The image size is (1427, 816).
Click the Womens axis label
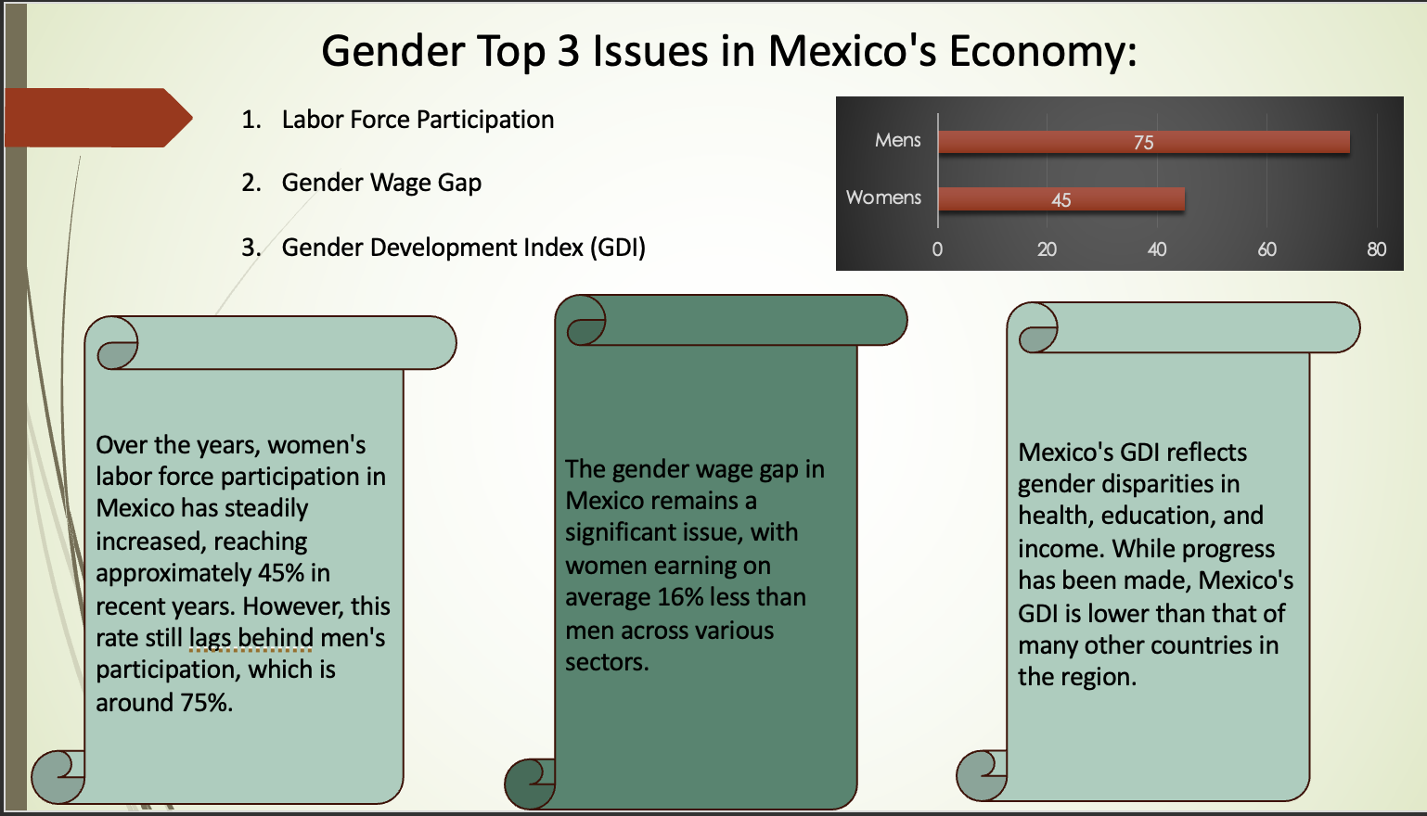tap(882, 198)
